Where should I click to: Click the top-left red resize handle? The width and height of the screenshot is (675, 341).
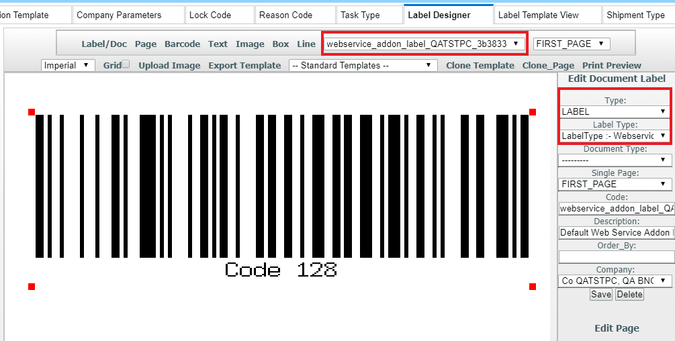pos(32,112)
